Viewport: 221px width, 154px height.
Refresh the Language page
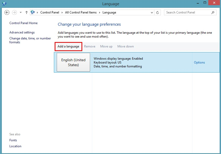(x=157, y=12)
